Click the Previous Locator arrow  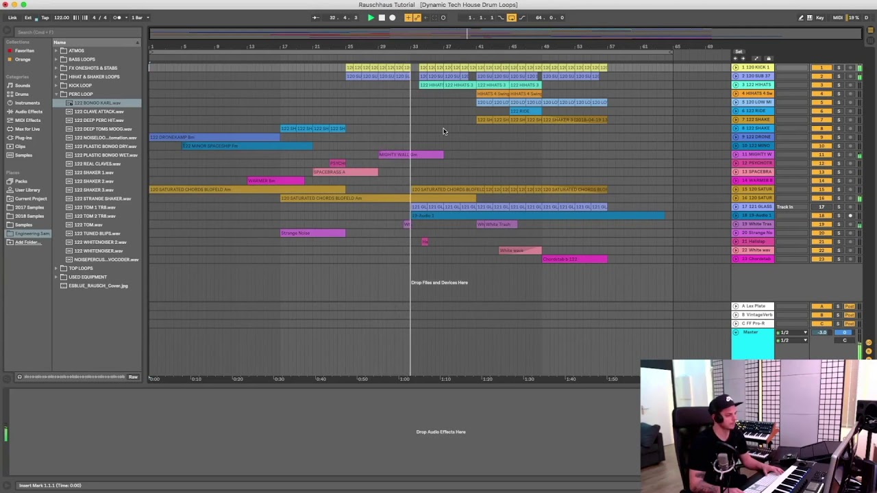(736, 59)
